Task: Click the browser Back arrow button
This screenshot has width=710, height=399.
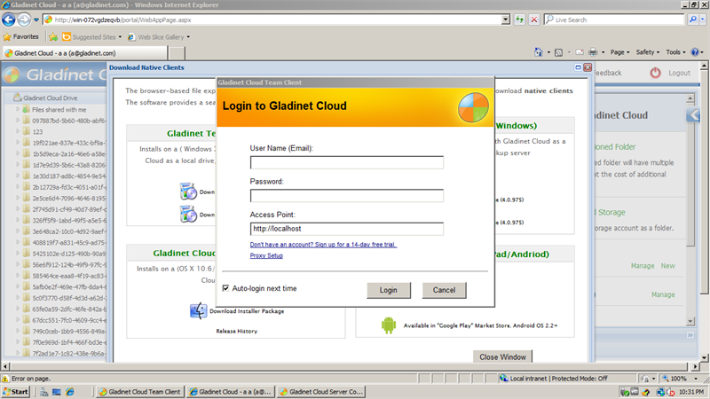Action: coord(9,20)
